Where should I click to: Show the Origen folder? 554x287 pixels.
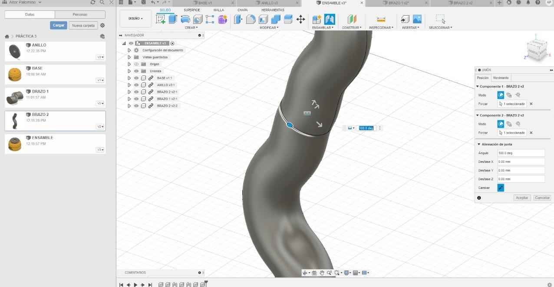(x=136, y=64)
